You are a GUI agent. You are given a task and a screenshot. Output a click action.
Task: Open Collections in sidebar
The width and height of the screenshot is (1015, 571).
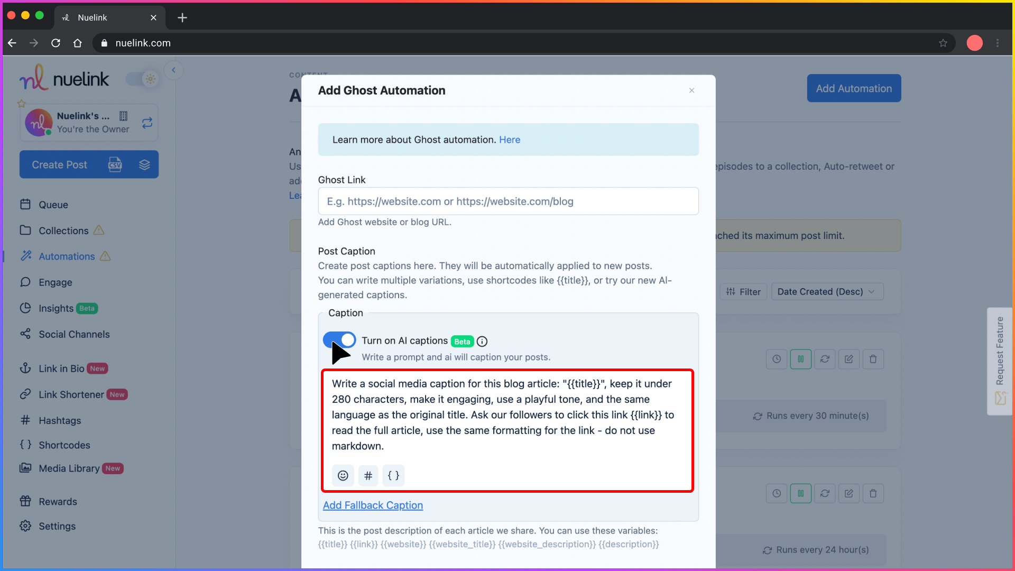[63, 231]
